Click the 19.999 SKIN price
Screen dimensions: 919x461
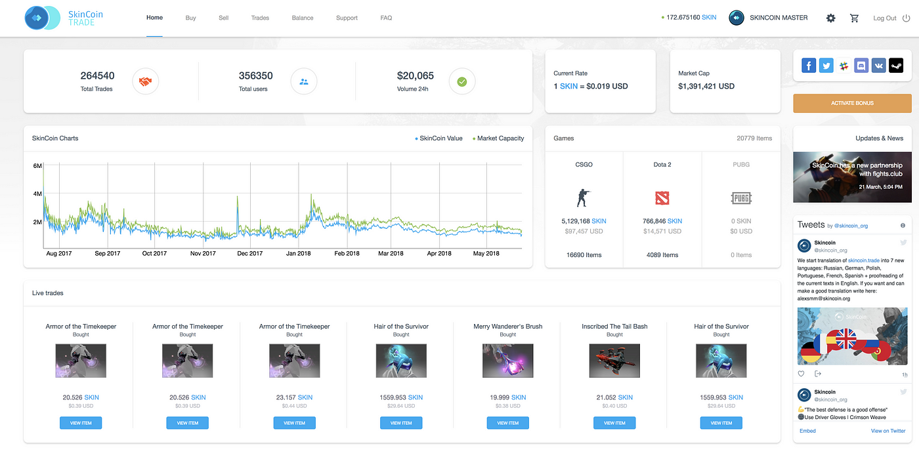pyautogui.click(x=508, y=397)
